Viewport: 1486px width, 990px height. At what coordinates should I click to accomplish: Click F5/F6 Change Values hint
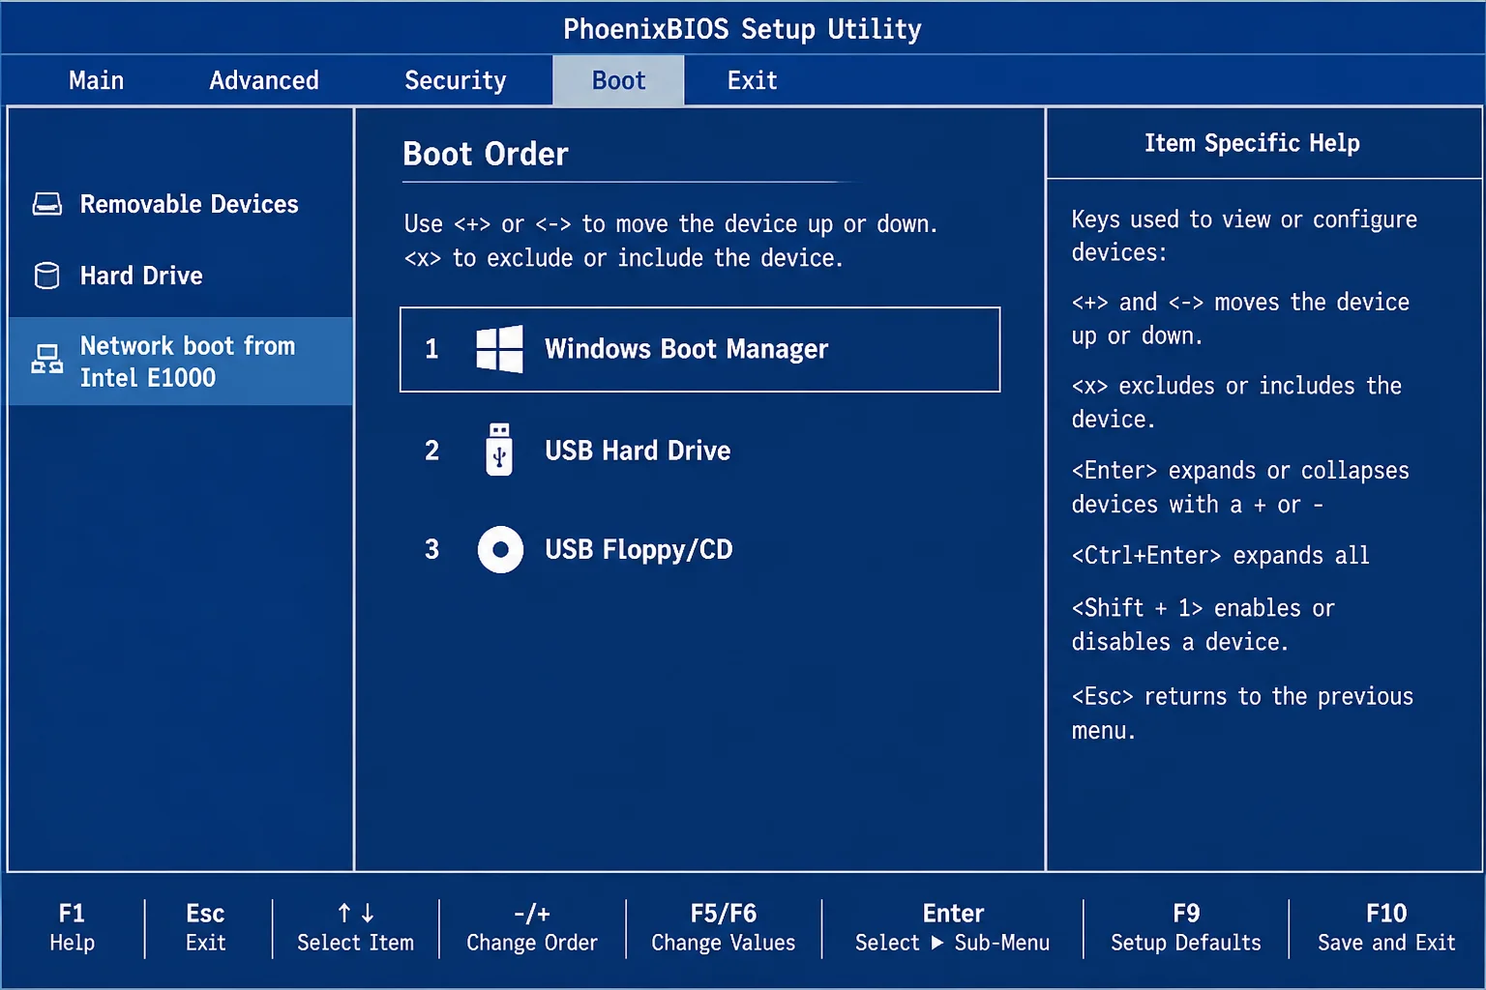coord(724,928)
